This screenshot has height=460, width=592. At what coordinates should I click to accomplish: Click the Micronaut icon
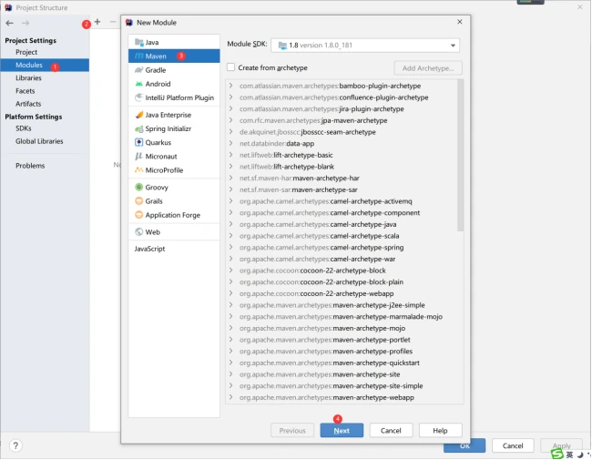(139, 157)
